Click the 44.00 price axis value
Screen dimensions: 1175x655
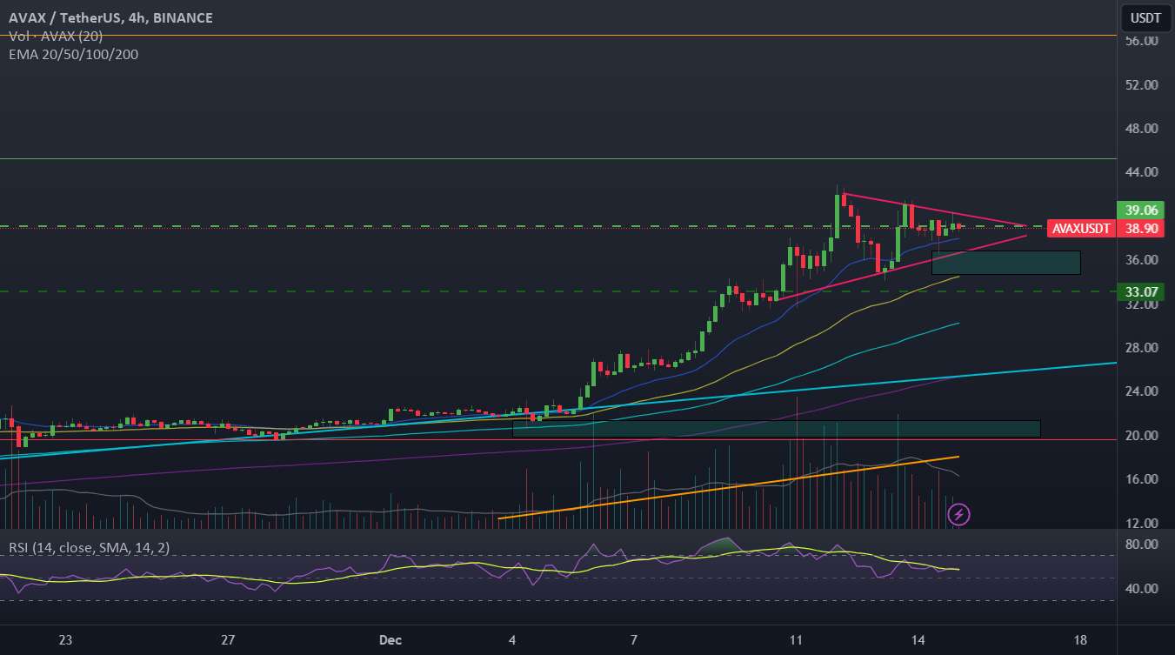[1140, 172]
